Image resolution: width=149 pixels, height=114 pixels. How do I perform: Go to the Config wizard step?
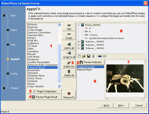point(14,74)
